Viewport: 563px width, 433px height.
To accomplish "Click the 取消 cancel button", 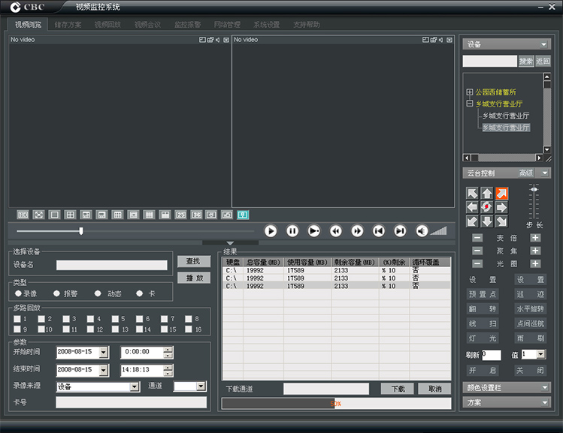I will pos(434,389).
